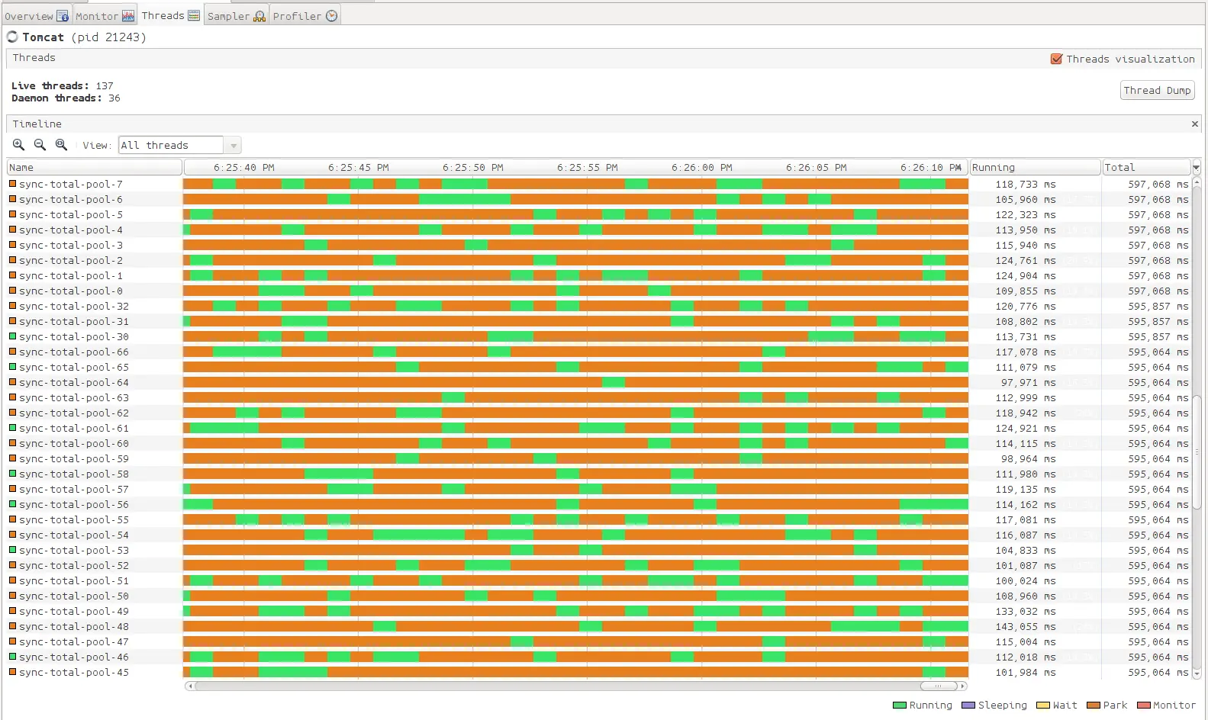This screenshot has height=720, width=1208.
Task: Click the 6:26:00 PM timeline marker
Action: tap(702, 167)
